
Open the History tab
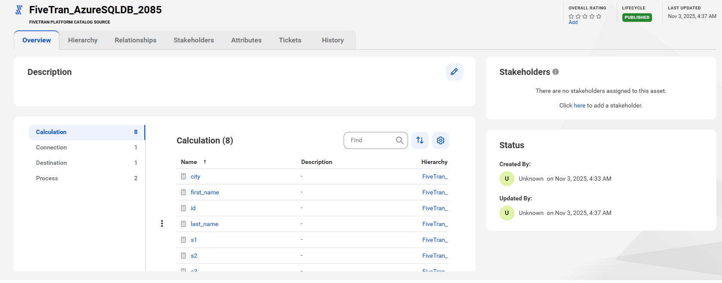[333, 40]
